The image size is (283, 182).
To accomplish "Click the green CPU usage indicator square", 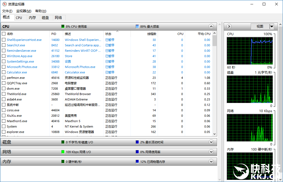I will coord(63,27).
